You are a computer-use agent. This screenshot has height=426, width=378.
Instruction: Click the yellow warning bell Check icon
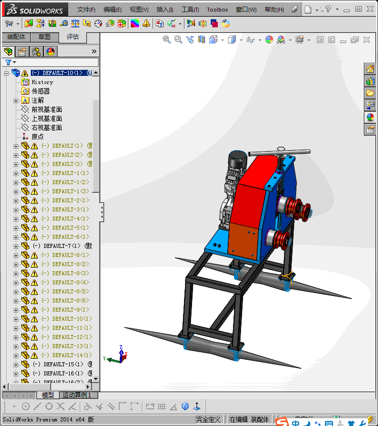tap(146, 24)
